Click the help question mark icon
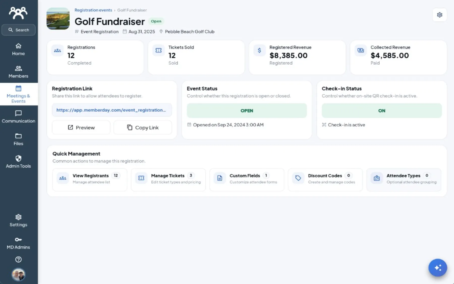Screen dimensions: 454x284 coord(18,260)
